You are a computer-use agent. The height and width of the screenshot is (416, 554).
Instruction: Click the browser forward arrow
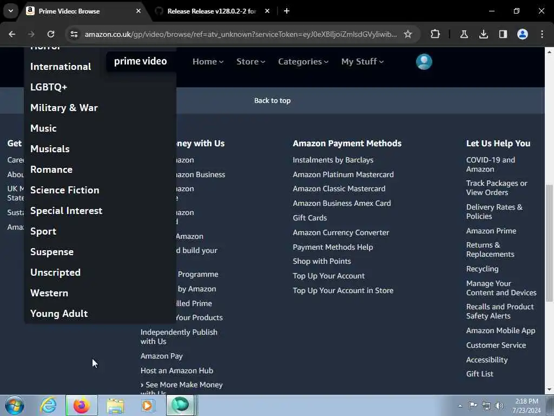pos(31,34)
